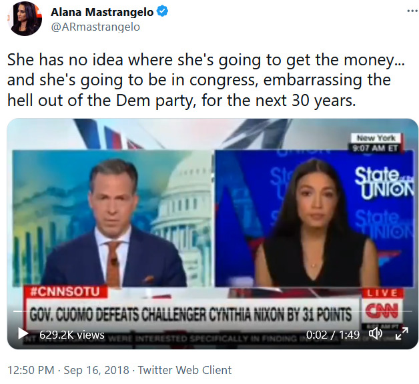Mute the video with speaker icon
This screenshot has width=419, height=384.
[x=376, y=334]
